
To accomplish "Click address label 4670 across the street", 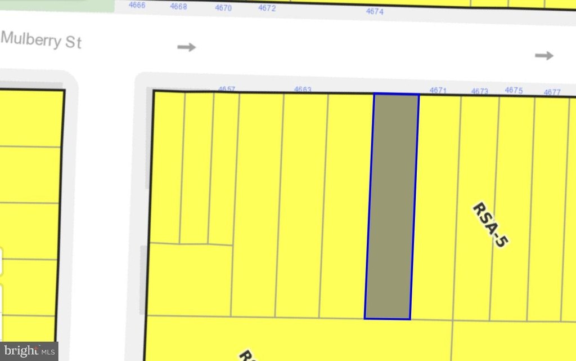I will (223, 8).
